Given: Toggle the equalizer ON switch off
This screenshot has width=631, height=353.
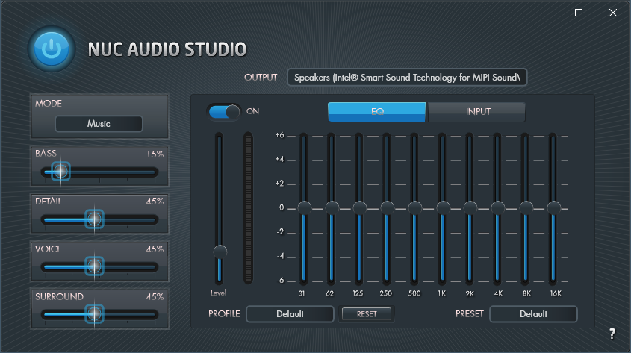Looking at the screenshot, I should click(224, 112).
